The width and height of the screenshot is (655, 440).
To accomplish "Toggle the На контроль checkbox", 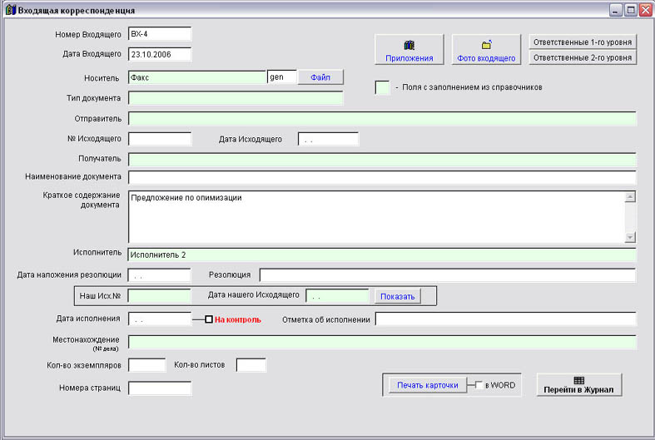I will 209,319.
